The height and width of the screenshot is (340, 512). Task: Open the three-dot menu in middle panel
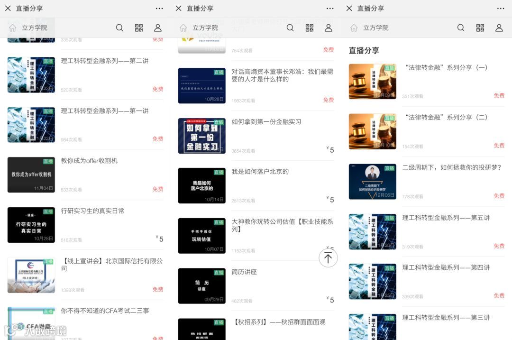click(x=330, y=9)
